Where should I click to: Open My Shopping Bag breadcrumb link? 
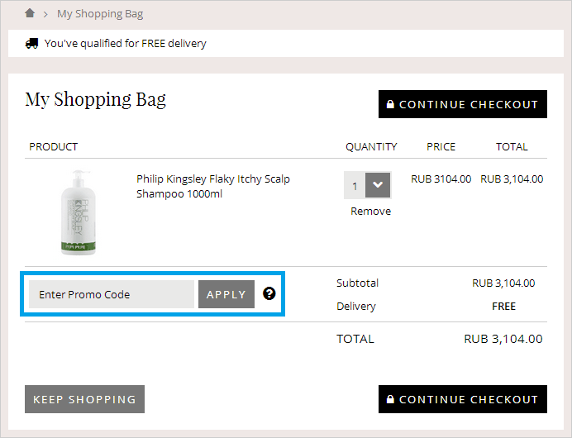point(100,14)
